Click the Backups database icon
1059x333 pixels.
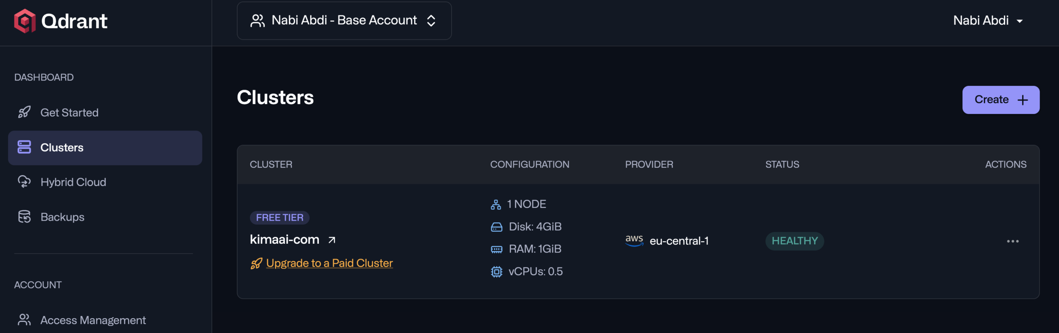pos(24,216)
